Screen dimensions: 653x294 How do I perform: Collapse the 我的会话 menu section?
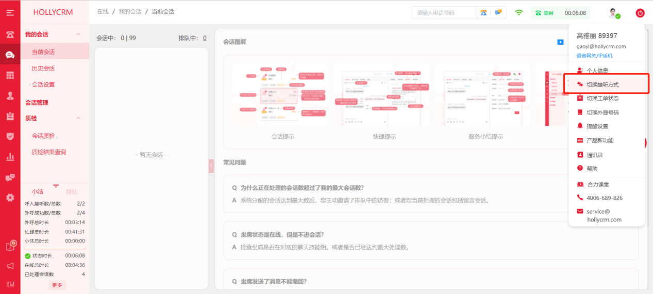[x=78, y=34]
